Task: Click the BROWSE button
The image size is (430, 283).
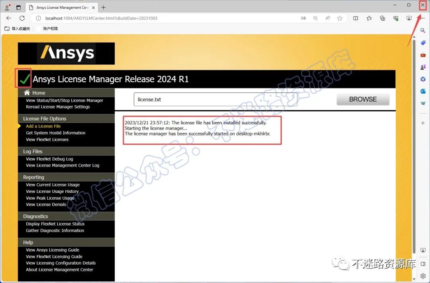Action: (363, 99)
